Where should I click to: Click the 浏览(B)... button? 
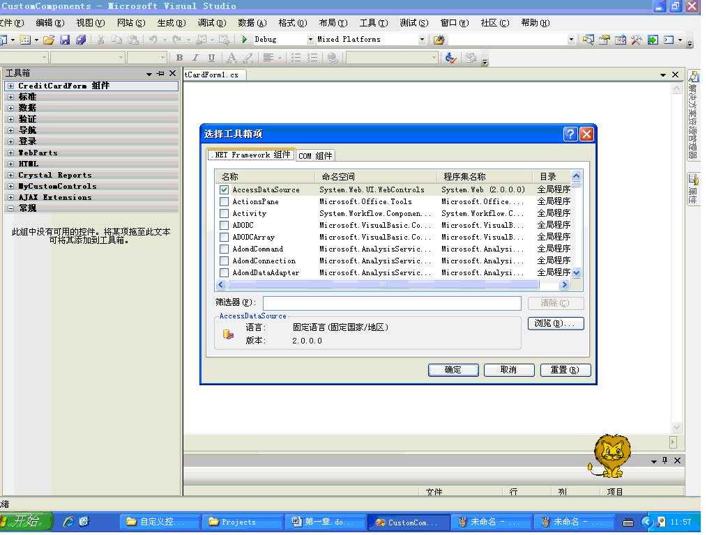[556, 323]
